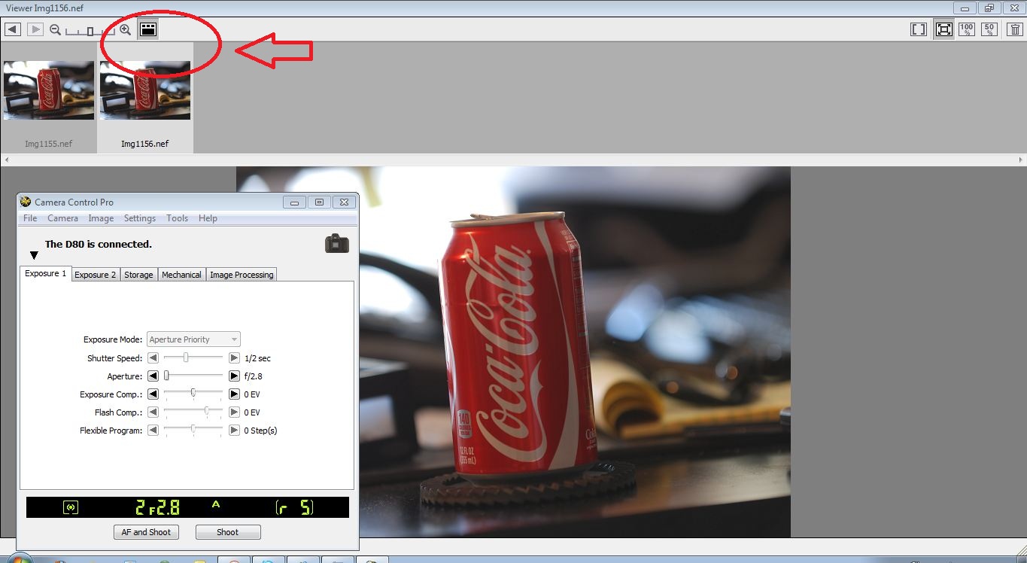Decrease Exposure Comp. with left arrow
The width and height of the screenshot is (1027, 563).
click(x=153, y=394)
